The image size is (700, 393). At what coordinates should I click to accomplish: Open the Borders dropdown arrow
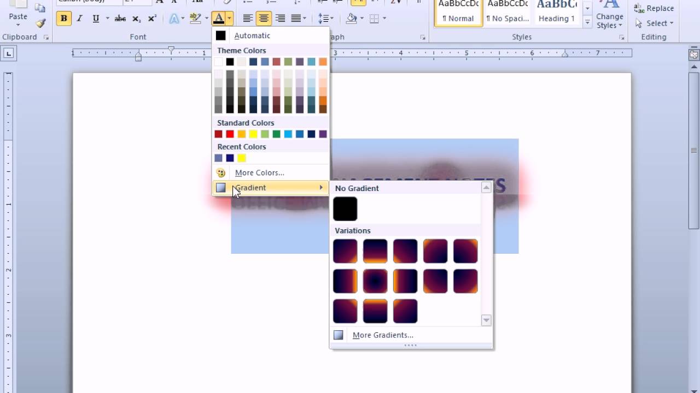click(384, 19)
